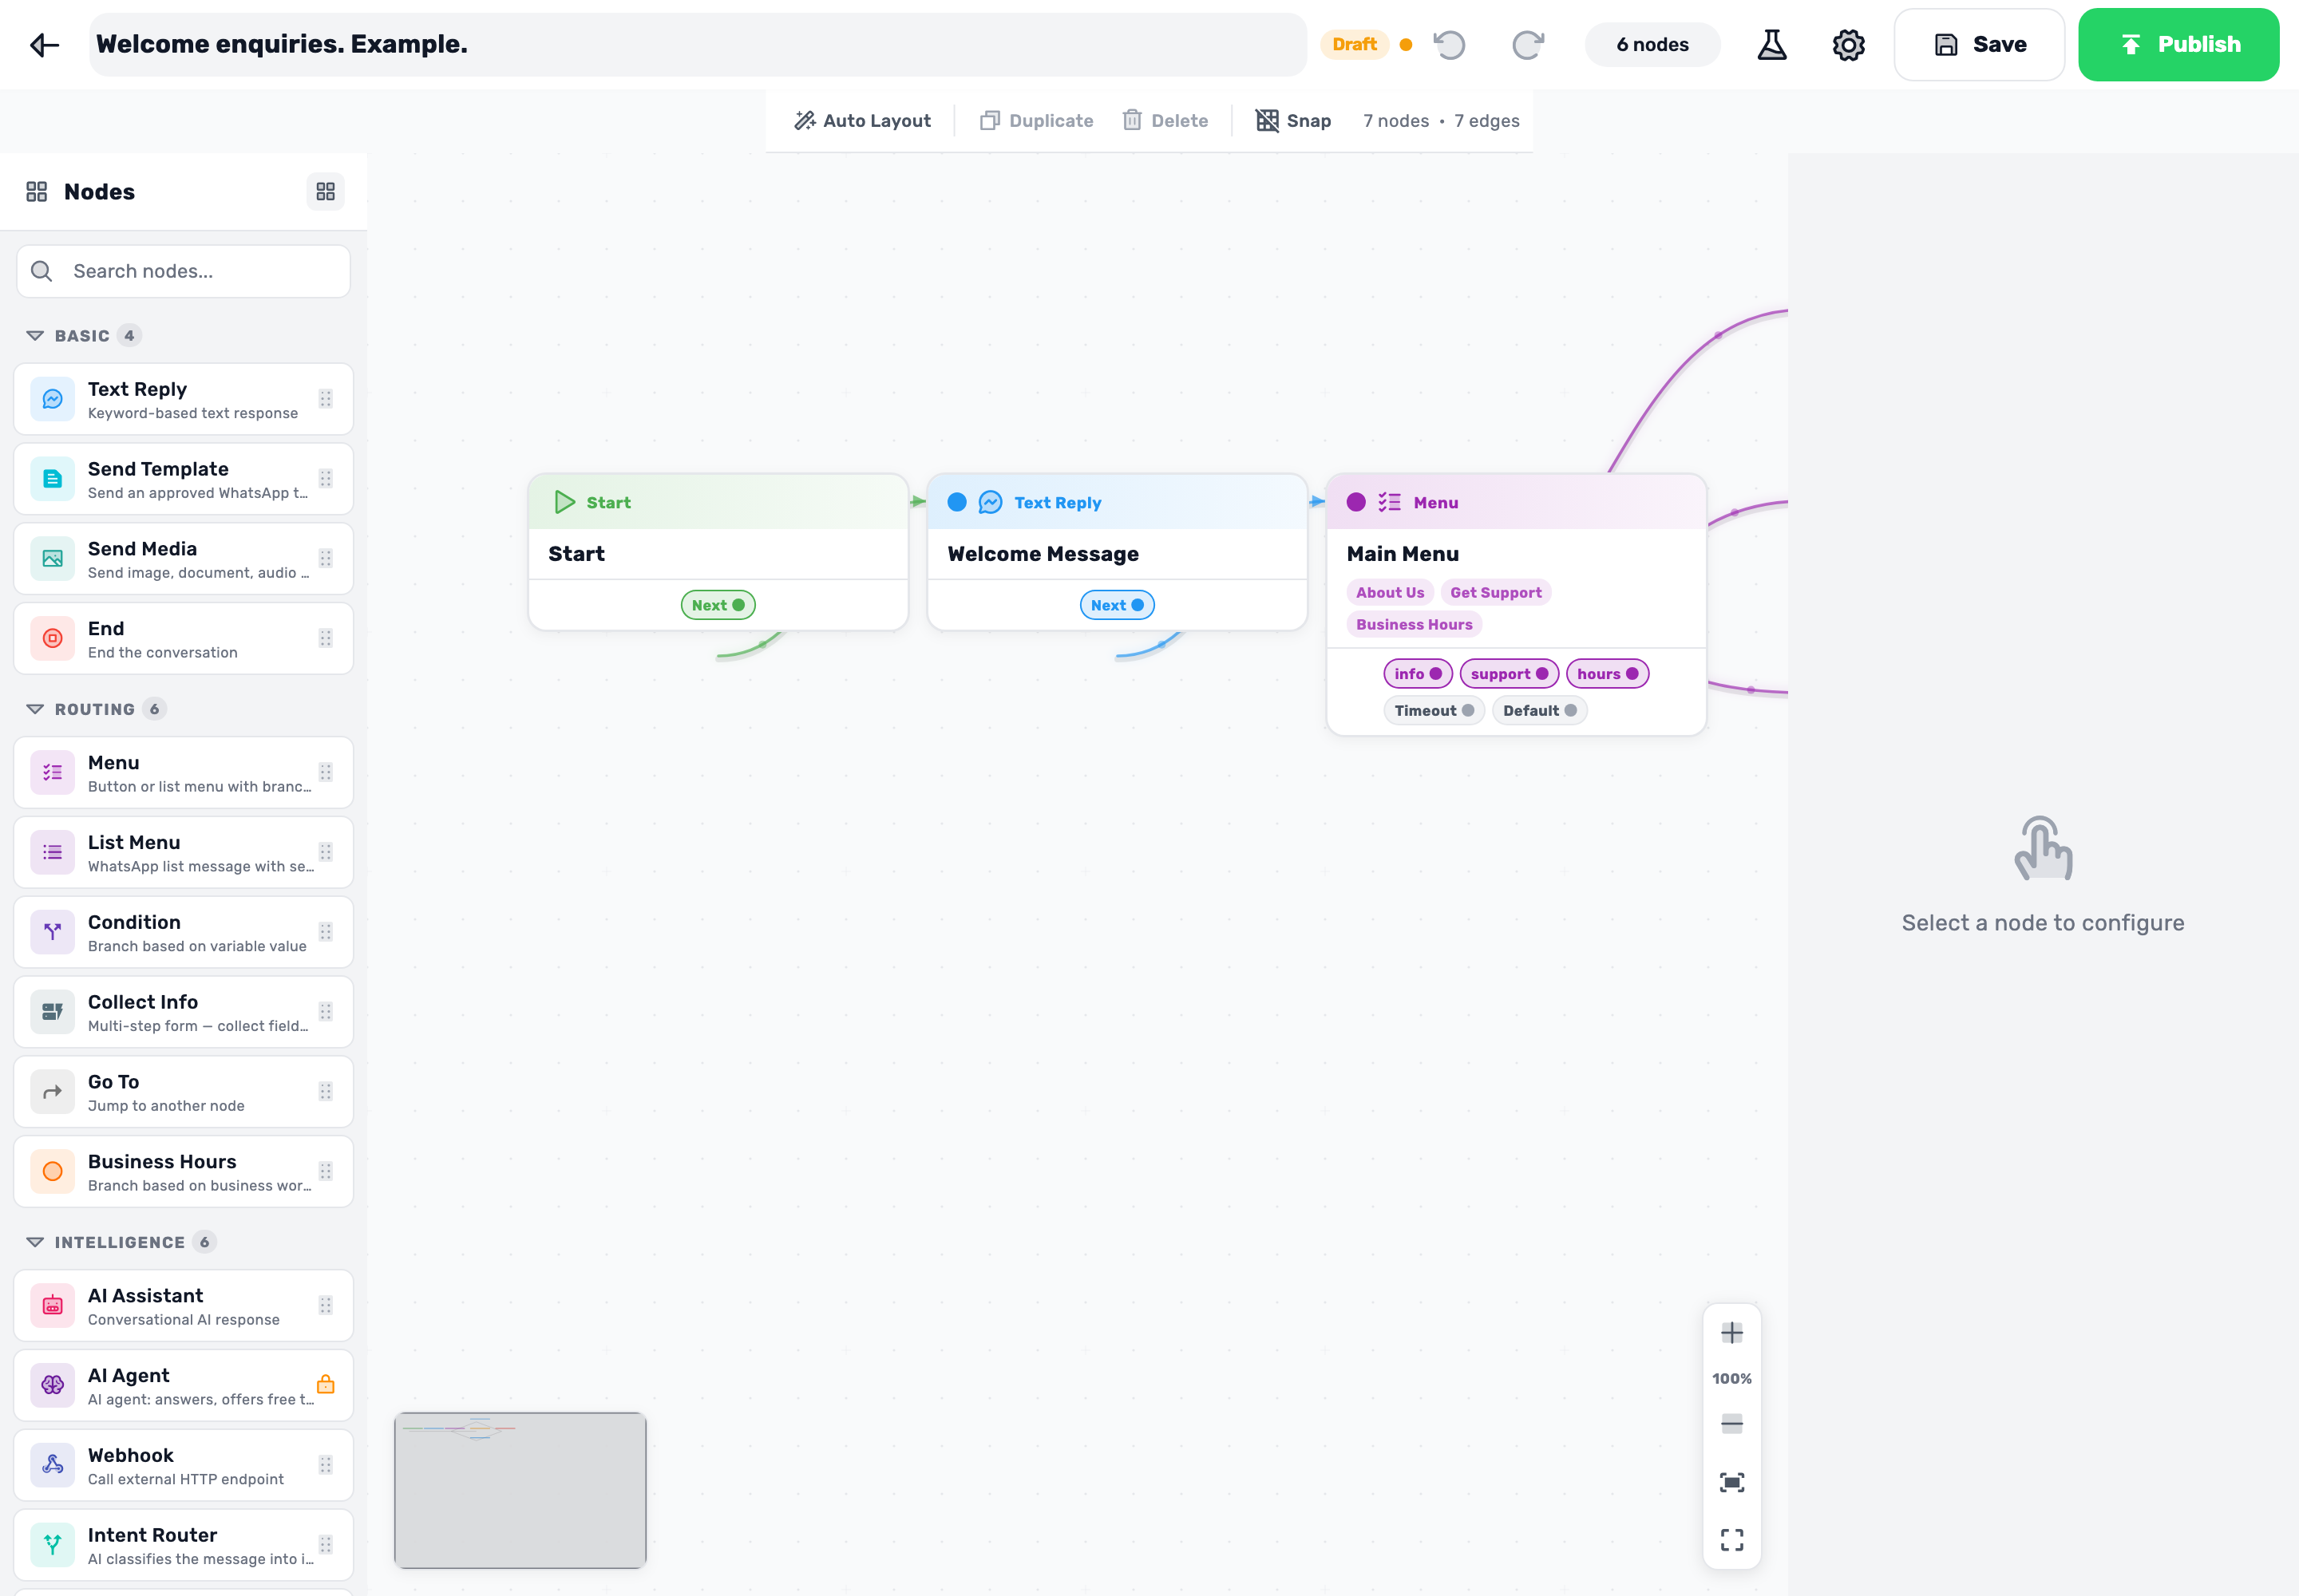Screen dimensions: 2299x1596
Task: Enter fullscreen canvas mode
Action: [1731, 1540]
